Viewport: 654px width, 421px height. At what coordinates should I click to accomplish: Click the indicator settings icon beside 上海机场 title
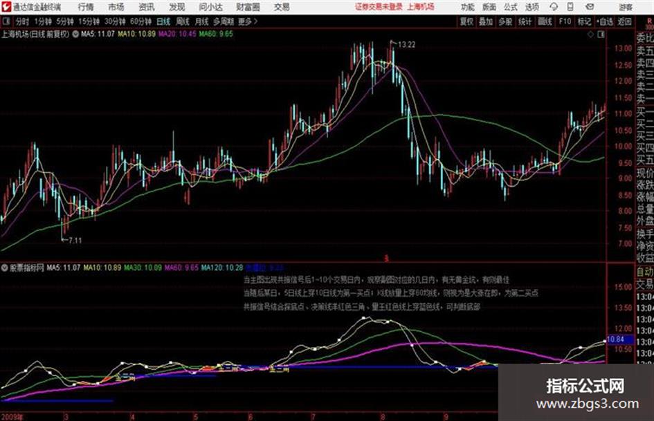click(75, 34)
